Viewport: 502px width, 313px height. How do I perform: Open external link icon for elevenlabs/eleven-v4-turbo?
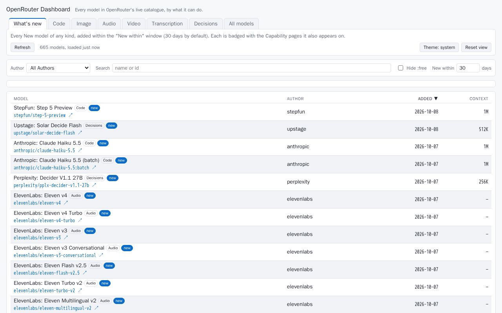(x=80, y=220)
